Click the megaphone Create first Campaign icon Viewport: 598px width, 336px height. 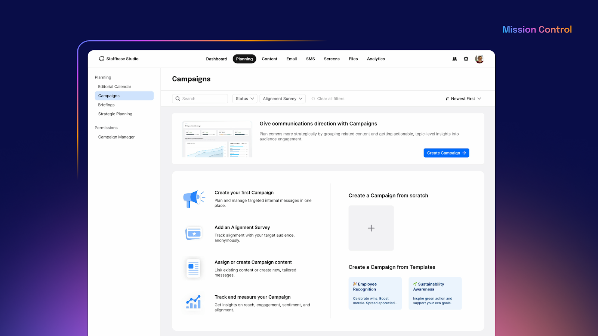pos(194,198)
